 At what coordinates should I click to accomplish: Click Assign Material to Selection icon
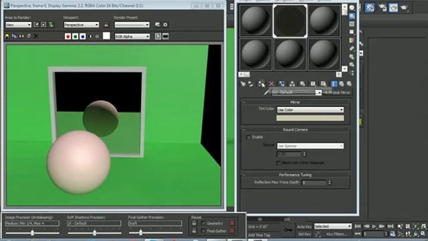(261, 84)
